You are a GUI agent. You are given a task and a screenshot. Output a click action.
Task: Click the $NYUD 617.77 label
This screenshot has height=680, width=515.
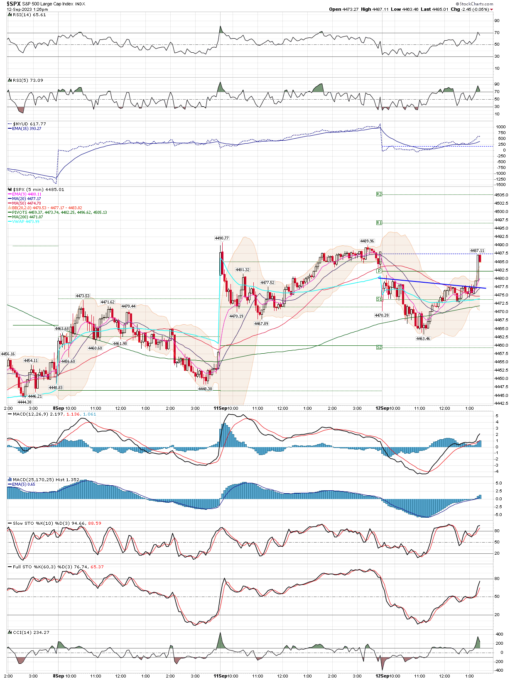pyautogui.click(x=29, y=124)
